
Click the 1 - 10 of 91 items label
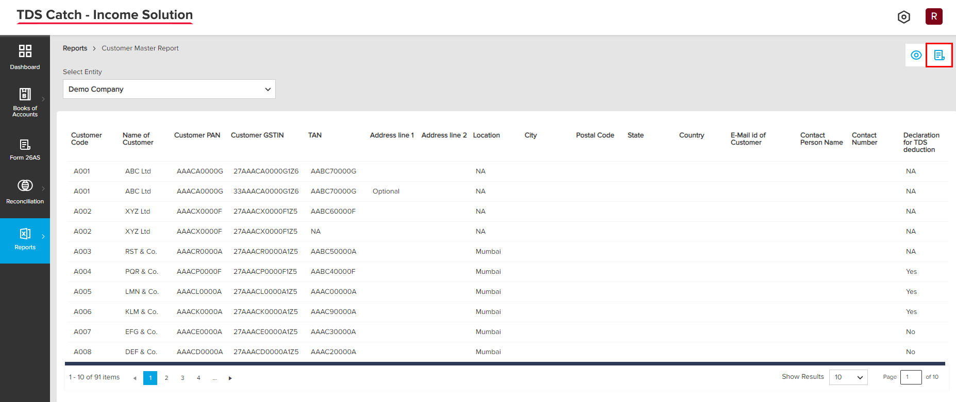tap(94, 377)
